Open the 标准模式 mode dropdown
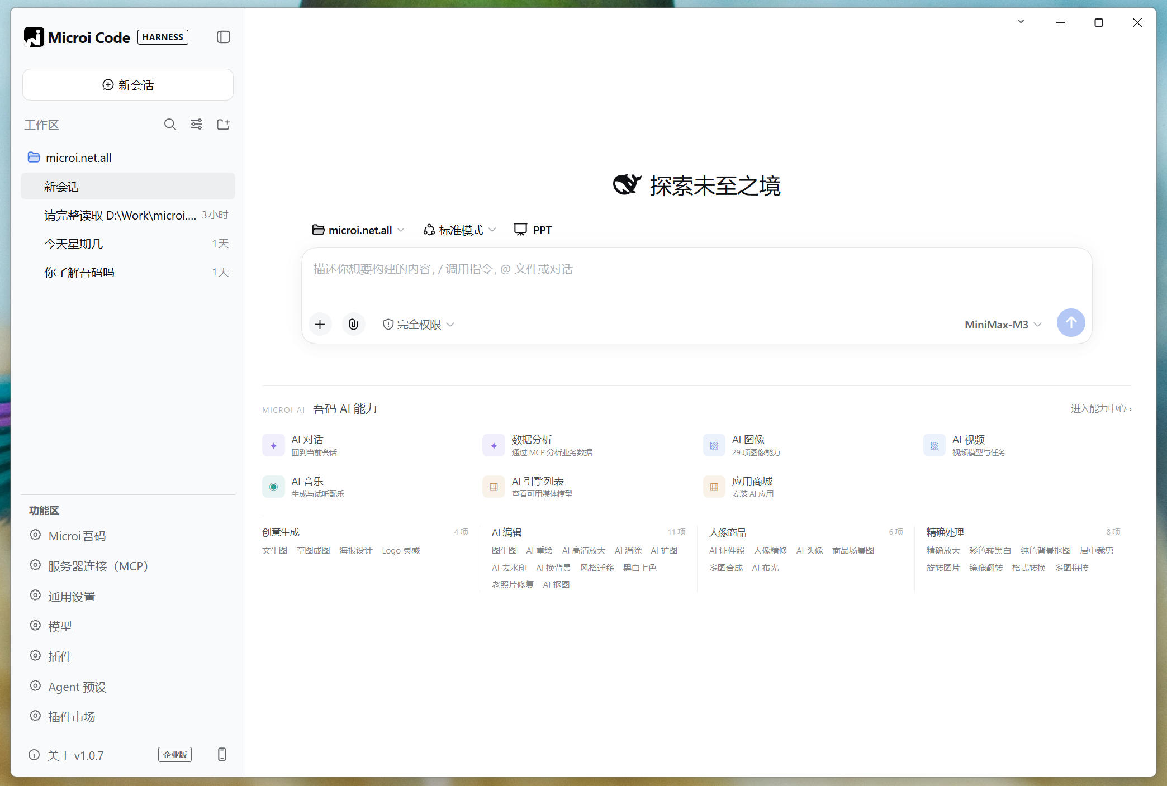The image size is (1167, 786). (459, 230)
